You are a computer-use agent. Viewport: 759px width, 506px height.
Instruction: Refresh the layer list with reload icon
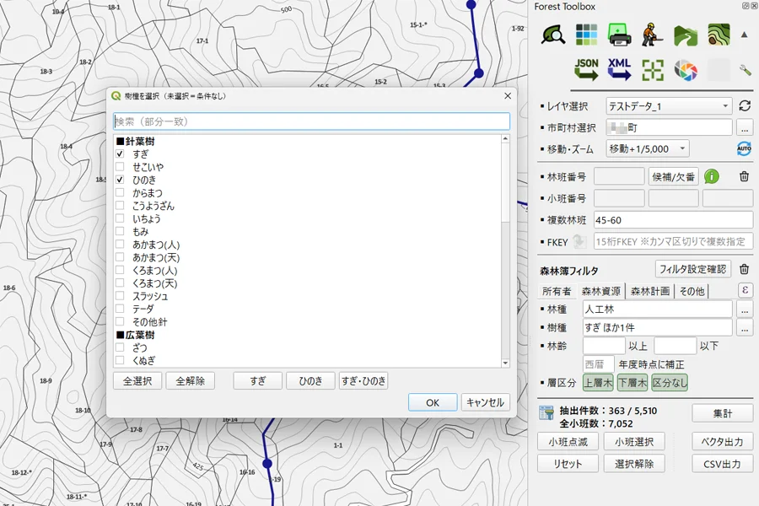pos(745,106)
